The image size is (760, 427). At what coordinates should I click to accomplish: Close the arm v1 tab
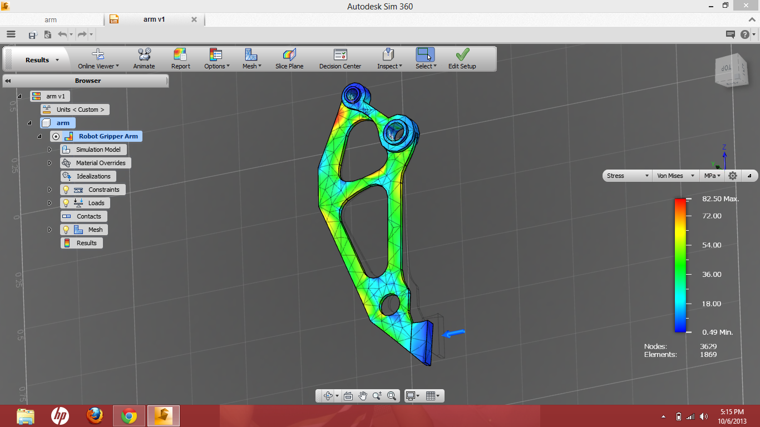coord(194,19)
